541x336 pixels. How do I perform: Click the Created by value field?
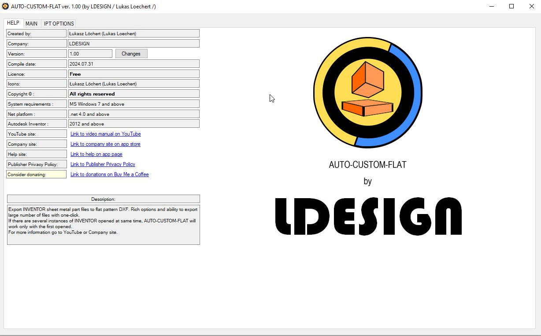pyautogui.click(x=133, y=33)
